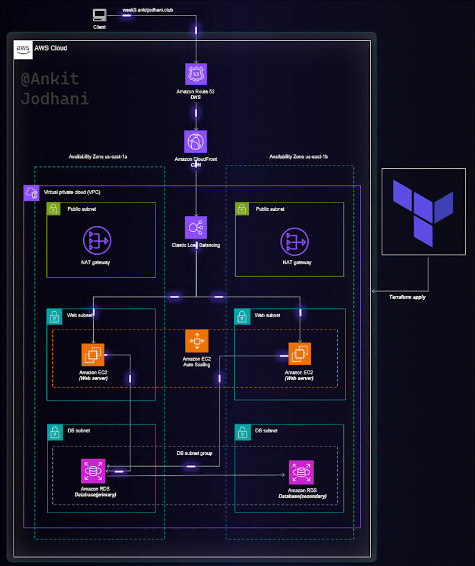Click lock icon of left Web subnet

[x=55, y=317]
